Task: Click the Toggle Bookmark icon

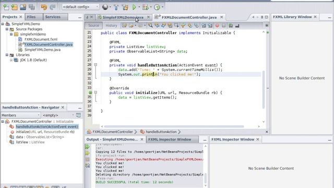Action: coord(196,26)
